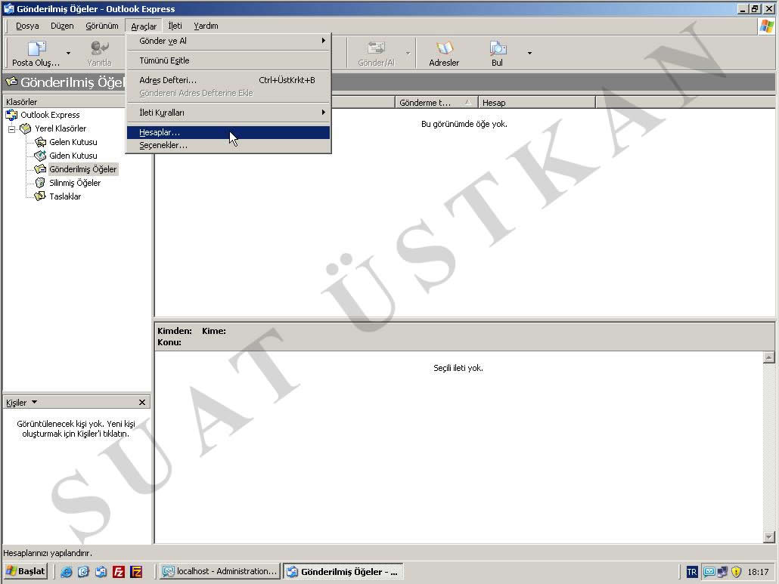
Task: Select Outlook Express tree root
Action: coord(50,115)
